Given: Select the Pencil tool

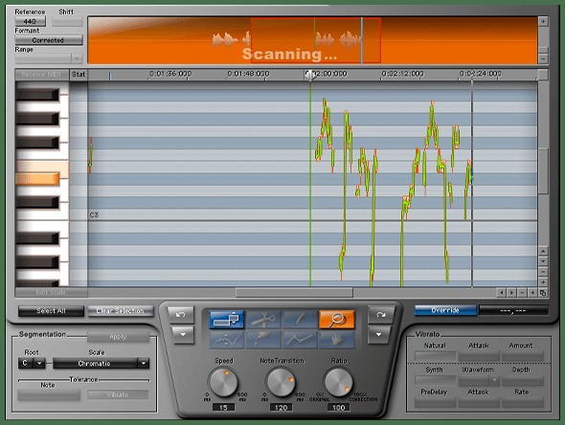Looking at the screenshot, I should tap(300, 320).
